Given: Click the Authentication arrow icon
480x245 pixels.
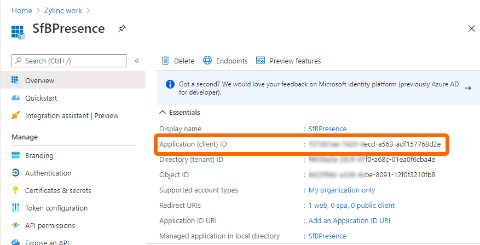Looking at the screenshot, I should tap(15, 173).
